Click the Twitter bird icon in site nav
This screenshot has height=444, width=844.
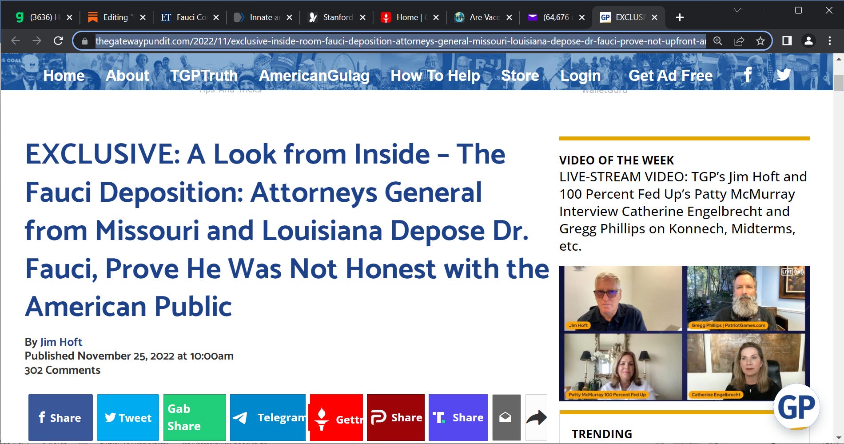tap(784, 75)
